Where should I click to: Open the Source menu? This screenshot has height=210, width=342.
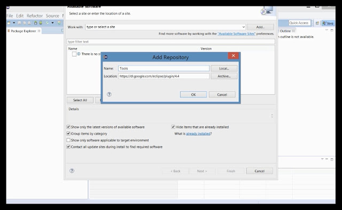point(52,15)
